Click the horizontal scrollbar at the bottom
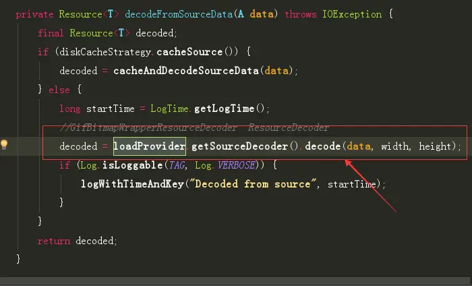This screenshot has width=472, height=286. pyautogui.click(x=236, y=281)
